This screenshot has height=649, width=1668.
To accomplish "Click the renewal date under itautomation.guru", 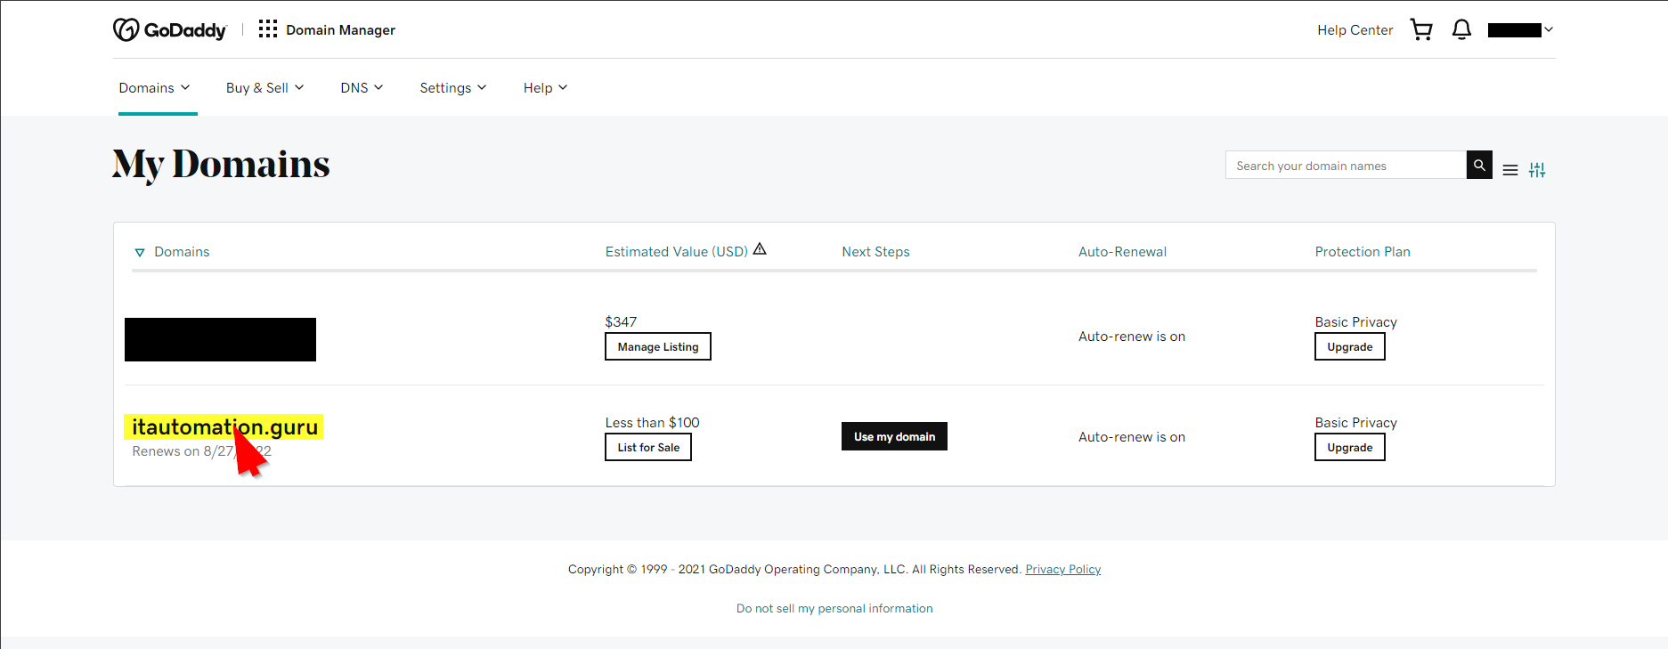I will [201, 451].
